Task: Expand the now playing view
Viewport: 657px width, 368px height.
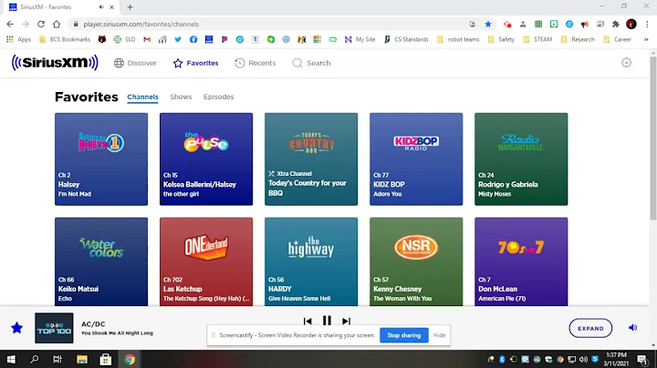Action: (590, 328)
